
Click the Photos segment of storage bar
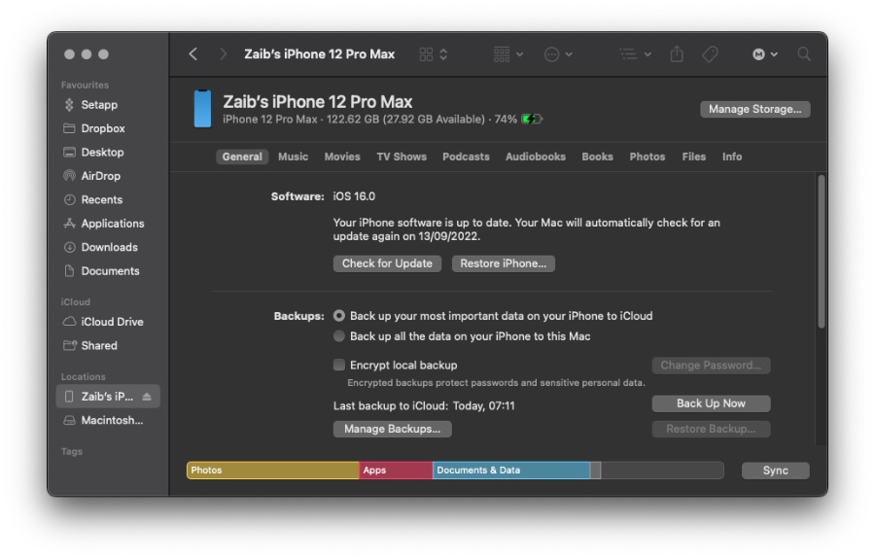pyautogui.click(x=273, y=471)
